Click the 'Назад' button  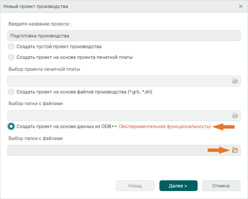pyautogui.click(x=135, y=186)
